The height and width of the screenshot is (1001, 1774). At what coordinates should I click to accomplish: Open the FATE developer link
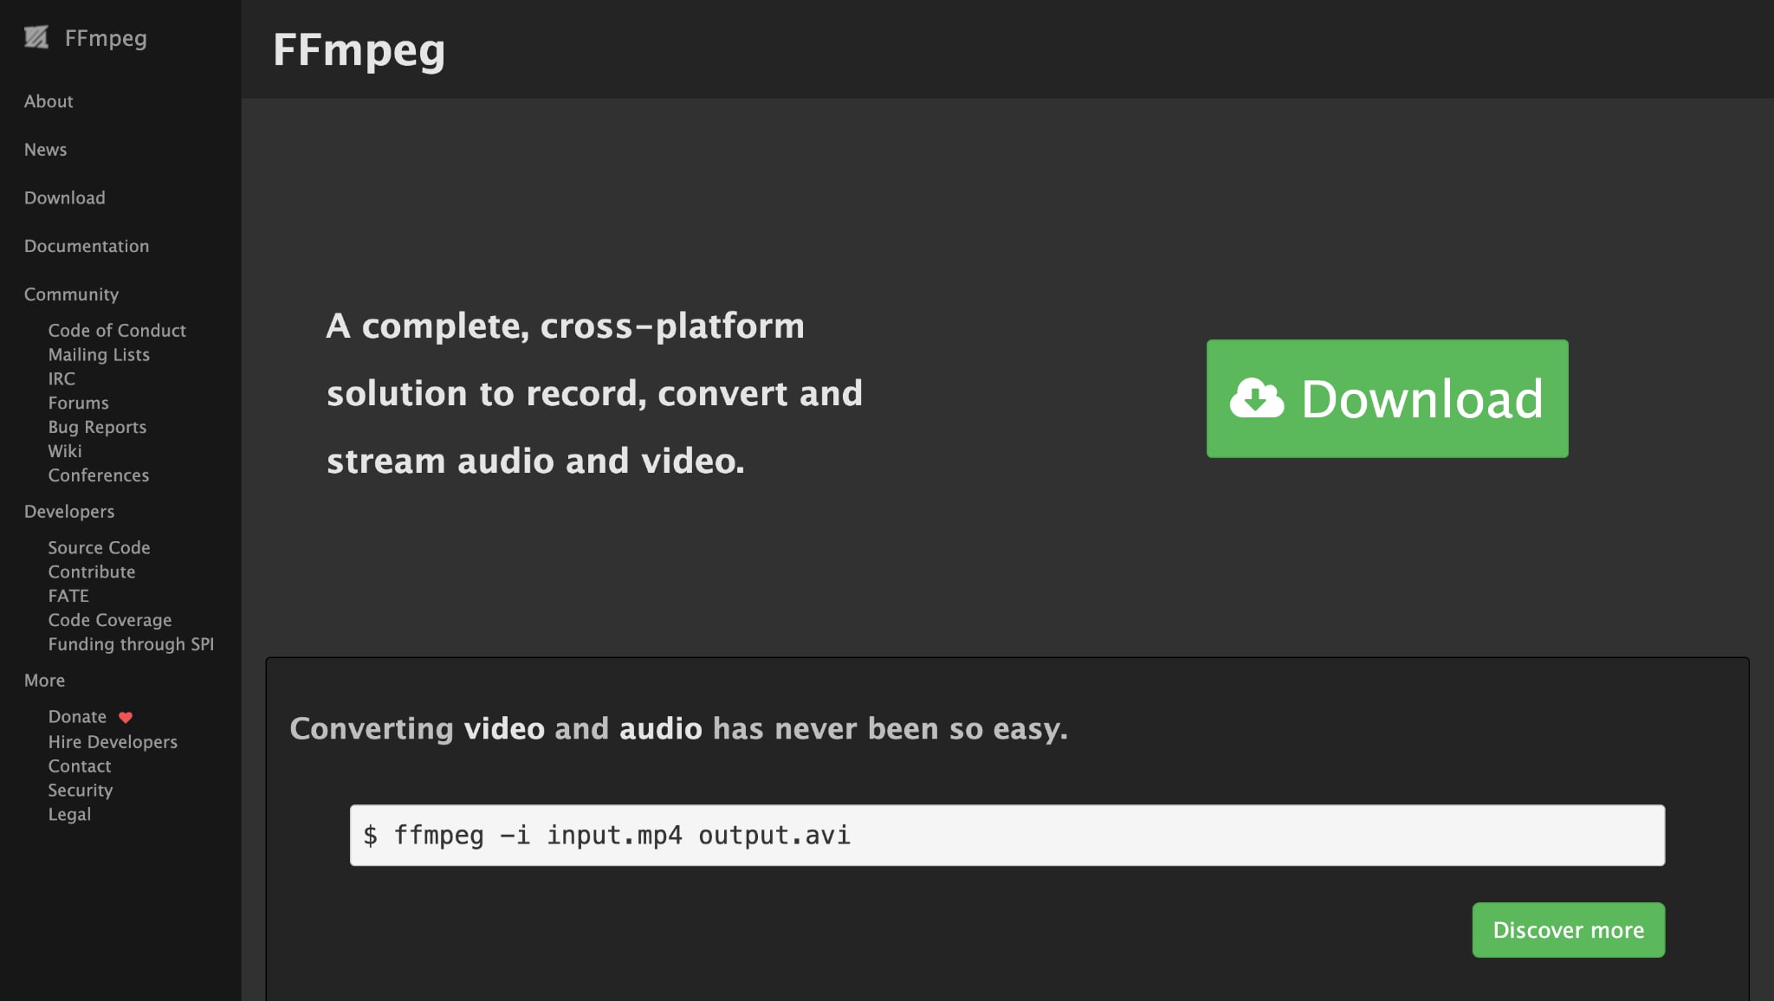click(68, 596)
